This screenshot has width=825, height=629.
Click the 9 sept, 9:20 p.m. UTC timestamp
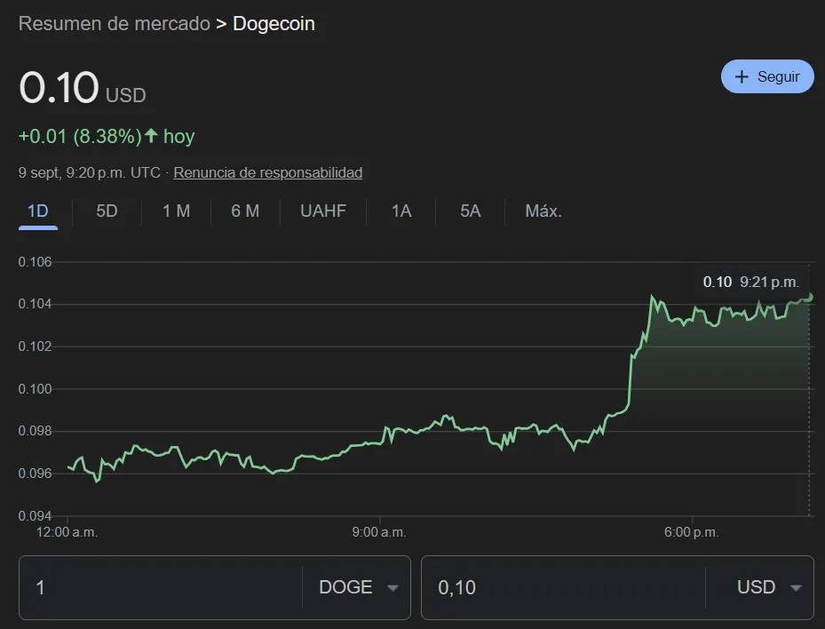(x=90, y=172)
